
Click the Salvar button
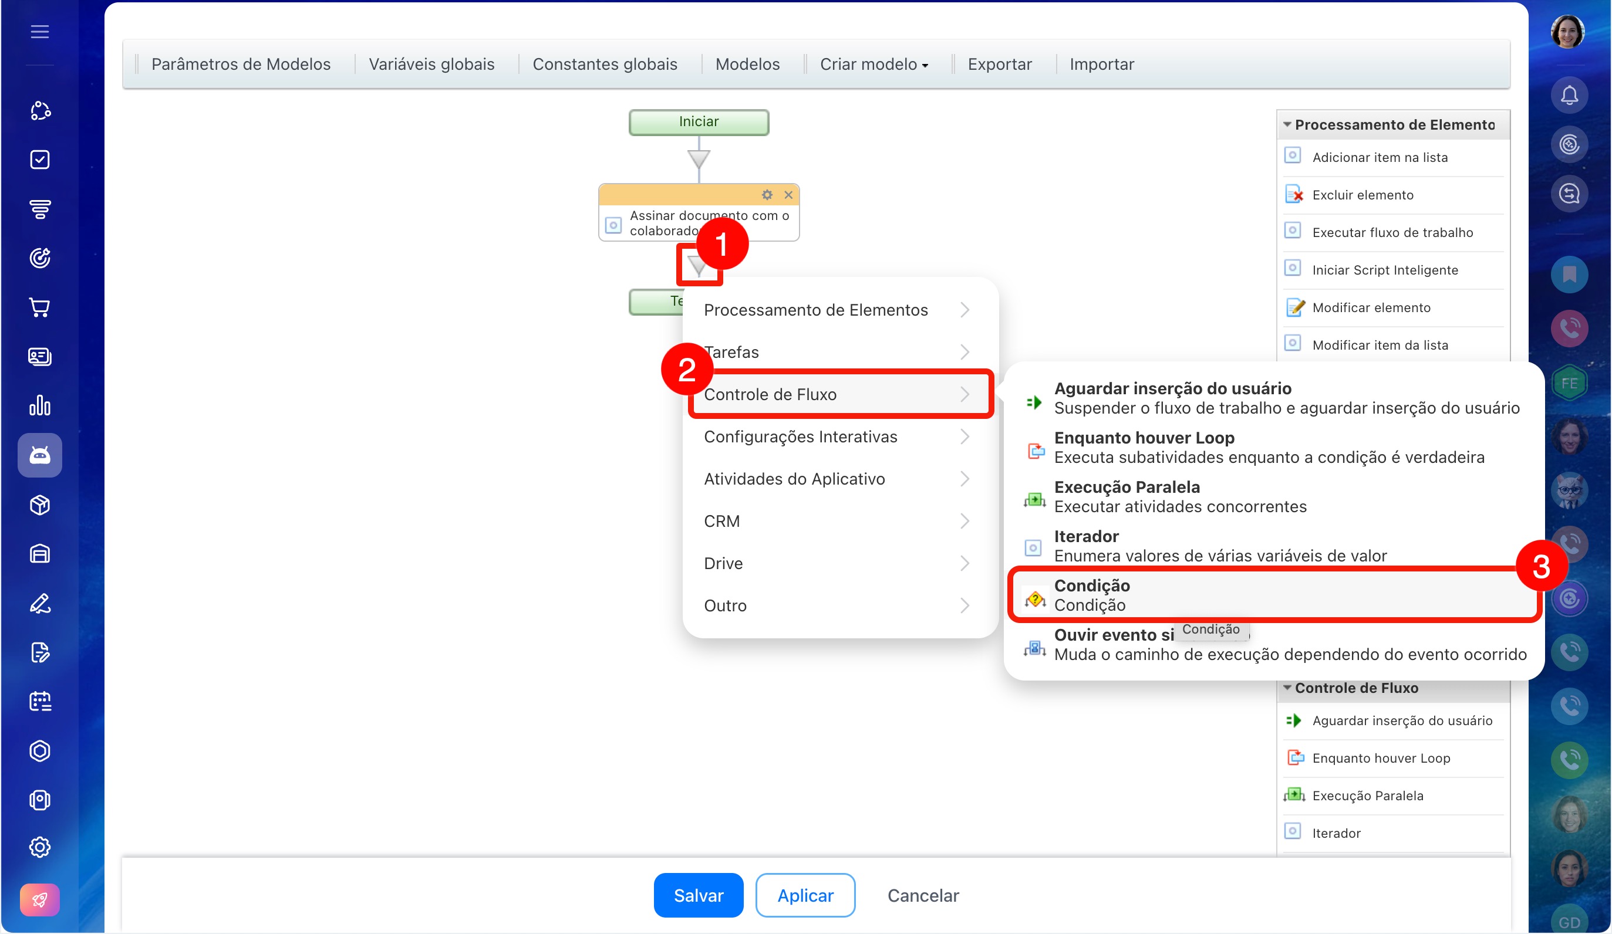tap(698, 895)
